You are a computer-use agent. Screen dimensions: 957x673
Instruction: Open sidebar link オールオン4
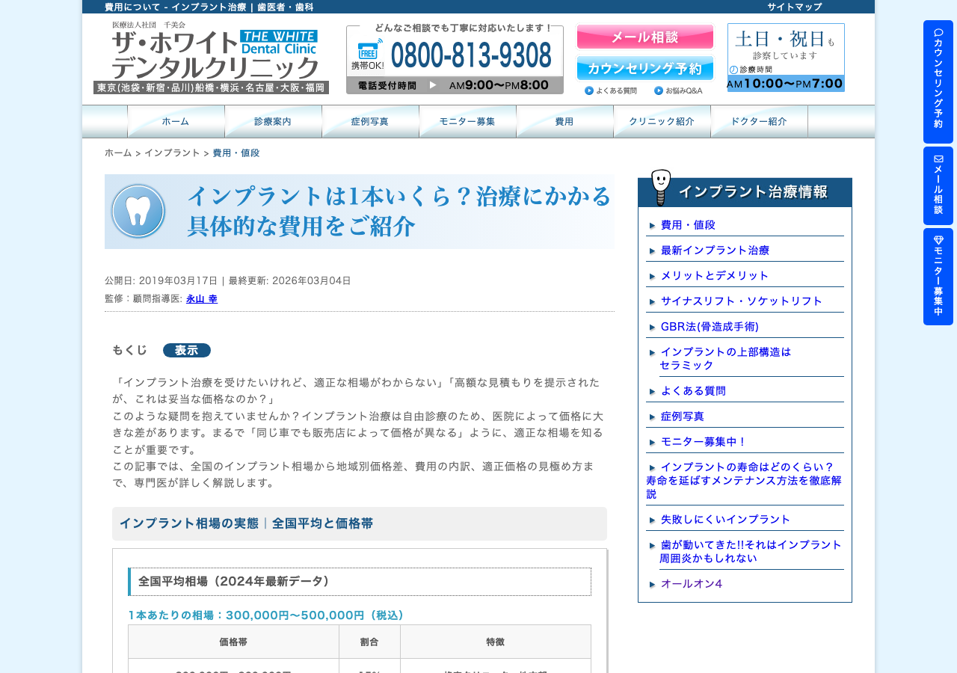tap(692, 583)
